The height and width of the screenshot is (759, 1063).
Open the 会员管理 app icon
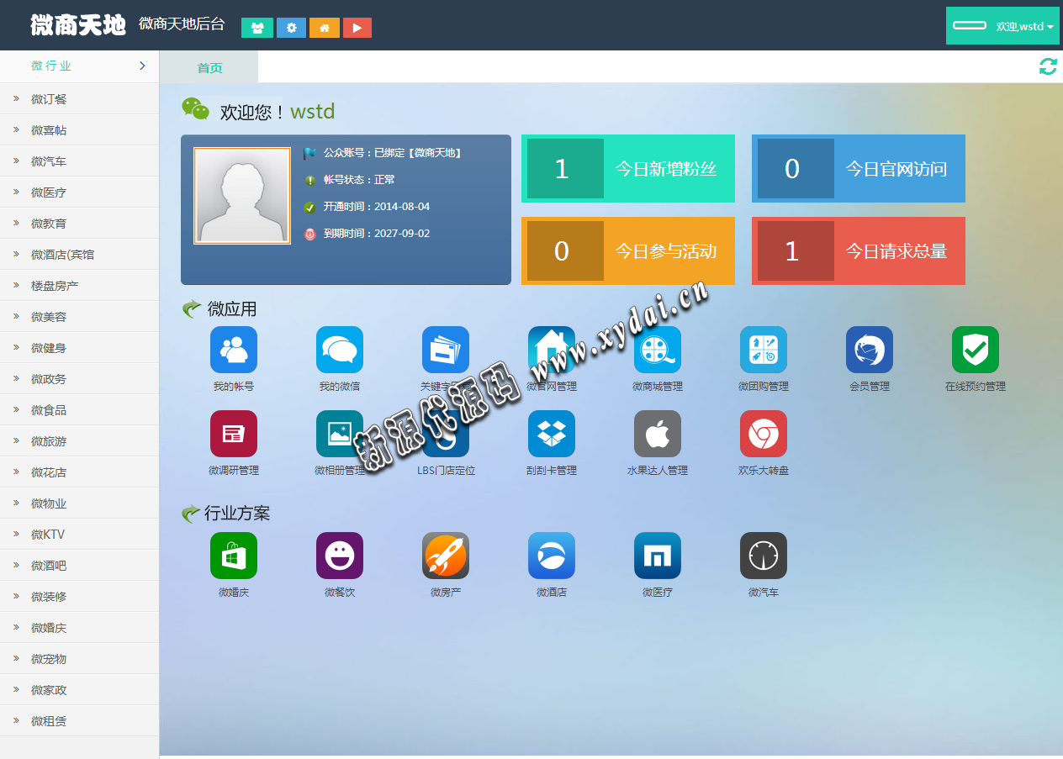click(x=870, y=350)
